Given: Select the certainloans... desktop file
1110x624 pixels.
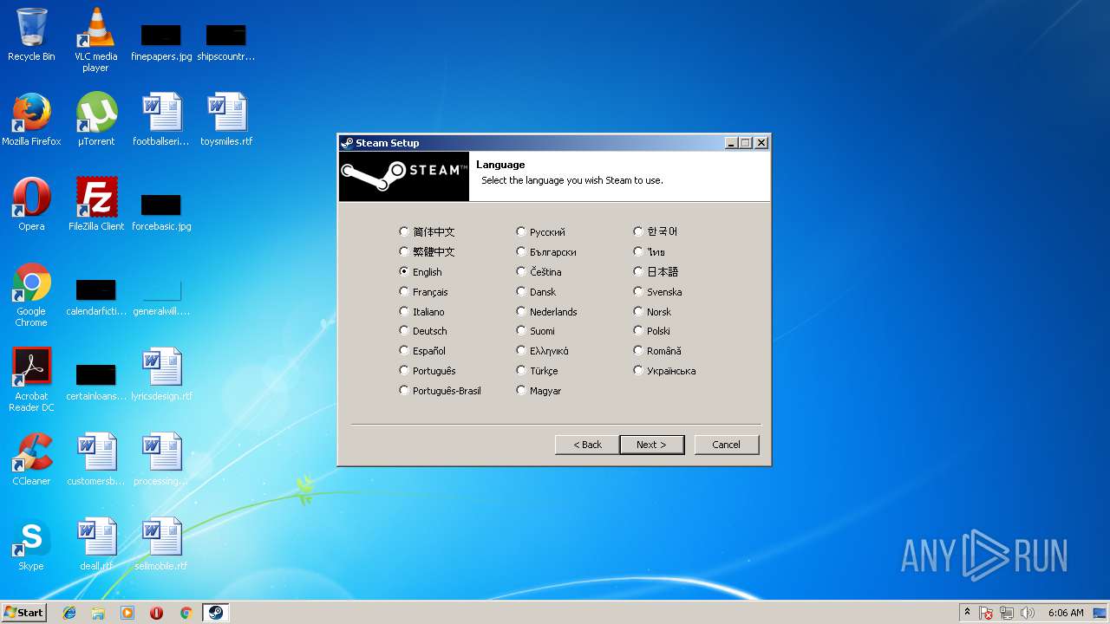Looking at the screenshot, I should tap(96, 382).
